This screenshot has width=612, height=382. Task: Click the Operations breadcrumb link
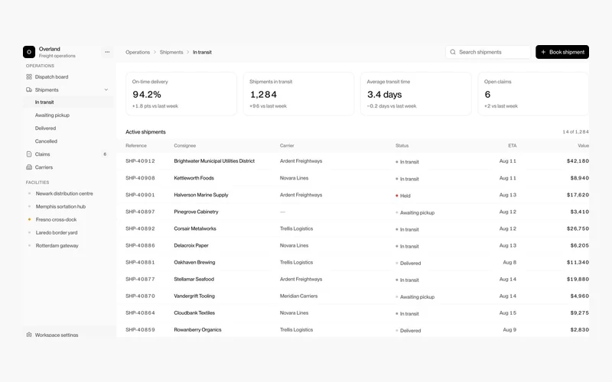pyautogui.click(x=138, y=52)
